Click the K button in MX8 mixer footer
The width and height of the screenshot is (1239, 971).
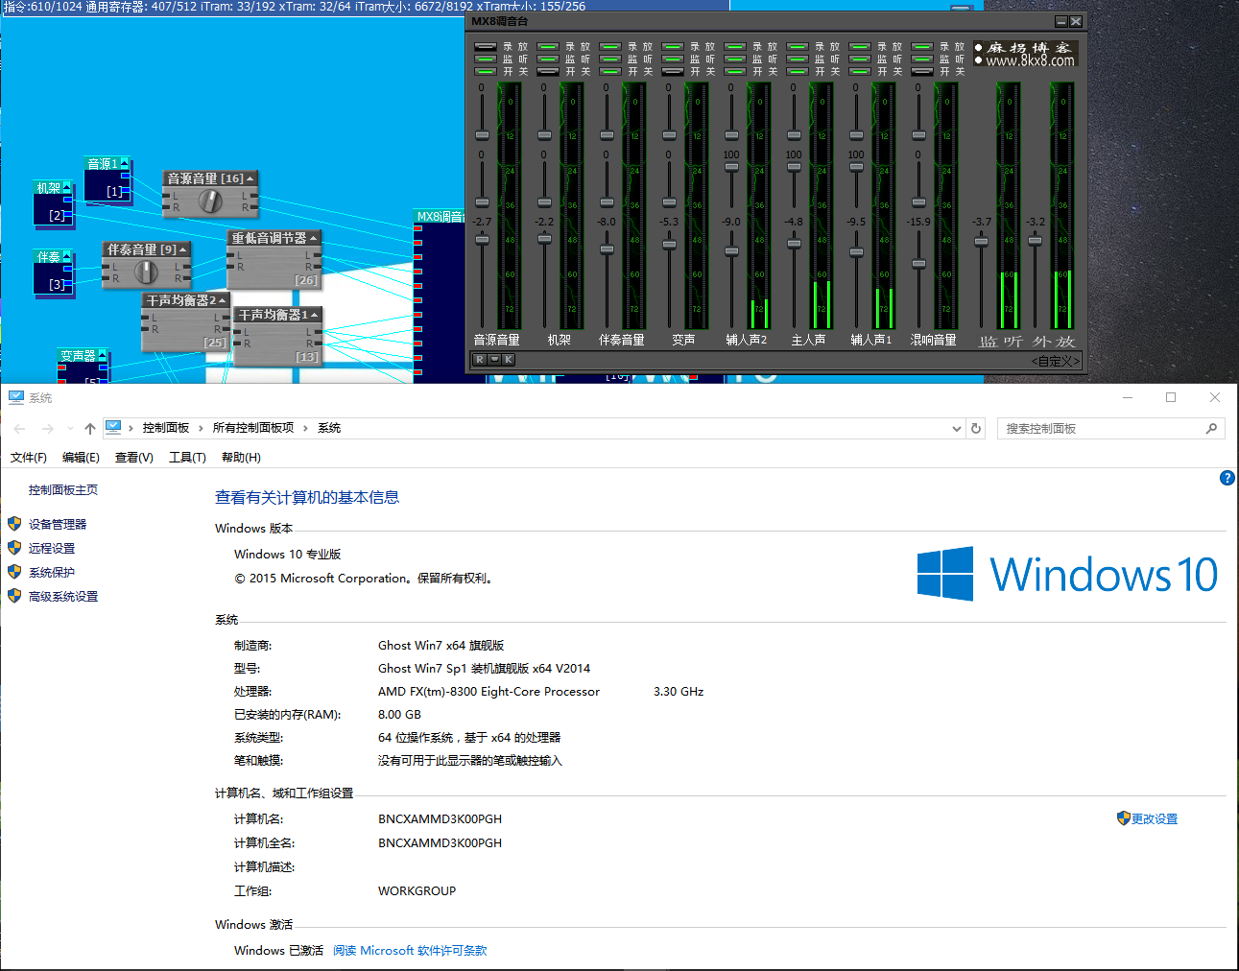click(x=509, y=360)
